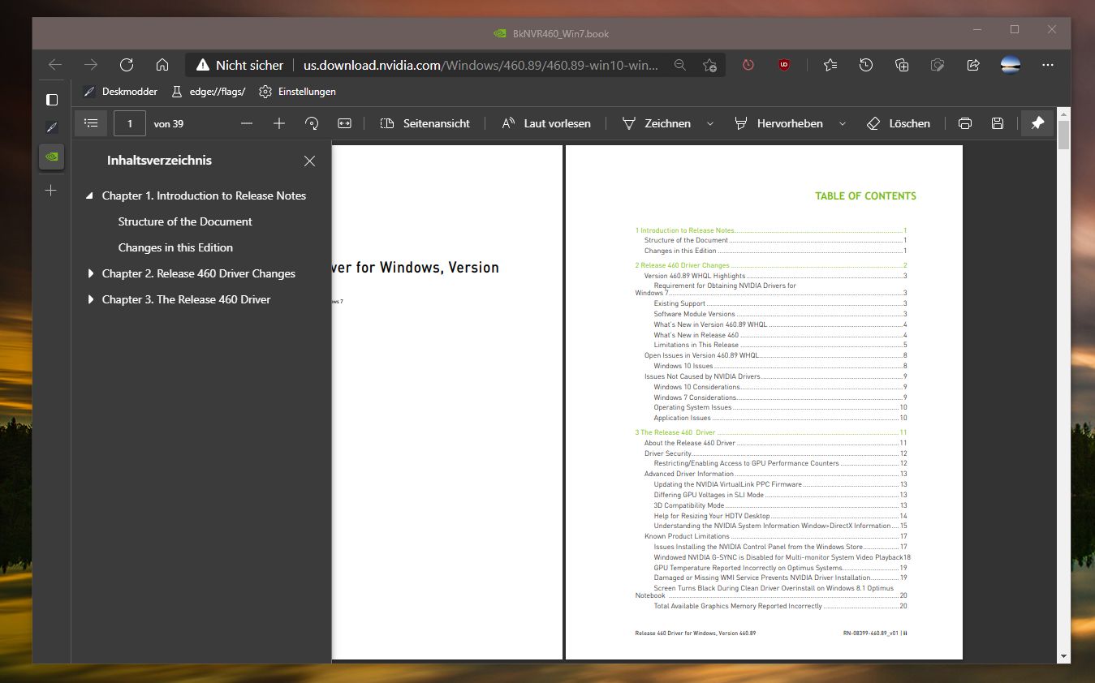This screenshot has height=683, width=1095.
Task: Go back with the browser back arrow
Action: tap(55, 65)
